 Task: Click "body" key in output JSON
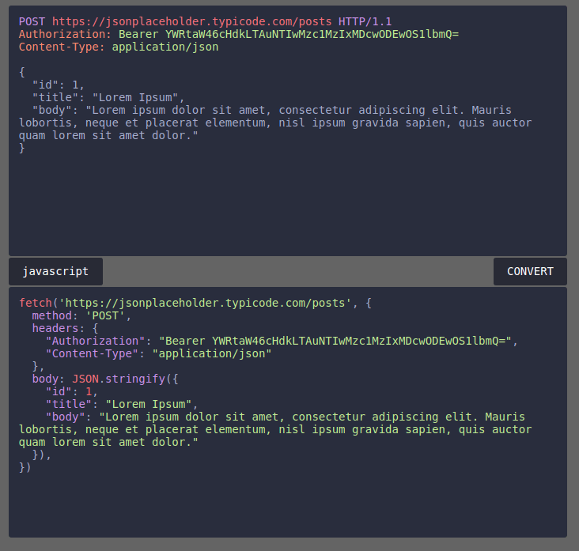click(x=65, y=417)
